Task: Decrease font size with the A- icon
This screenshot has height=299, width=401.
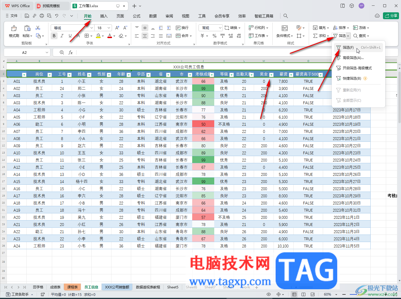Action: [125, 28]
